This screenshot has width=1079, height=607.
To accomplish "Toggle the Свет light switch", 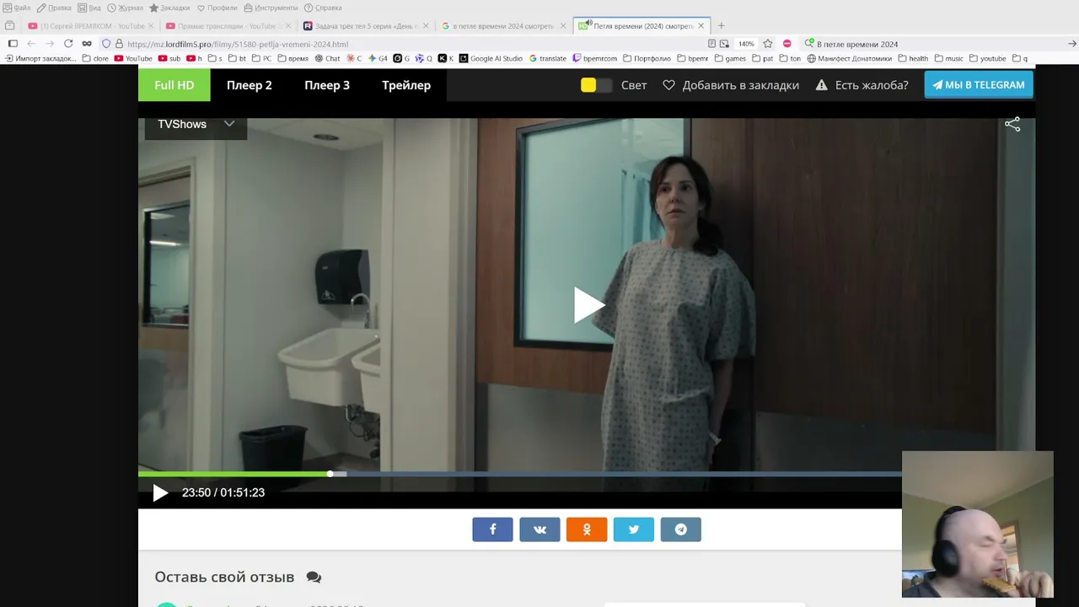I will (596, 85).
